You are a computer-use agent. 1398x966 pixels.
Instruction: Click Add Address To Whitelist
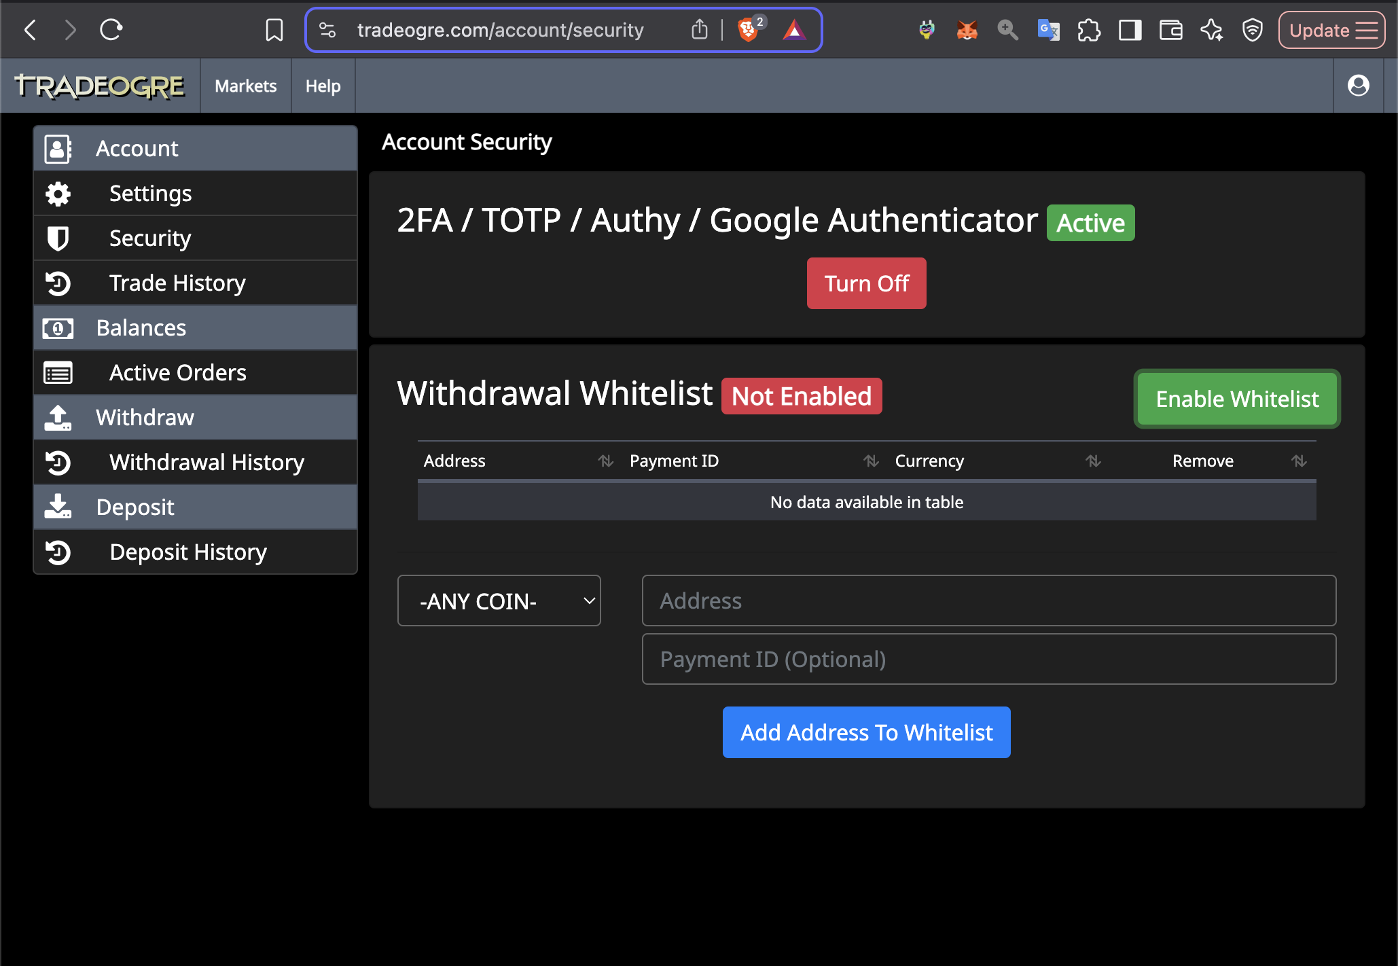pyautogui.click(x=866, y=732)
